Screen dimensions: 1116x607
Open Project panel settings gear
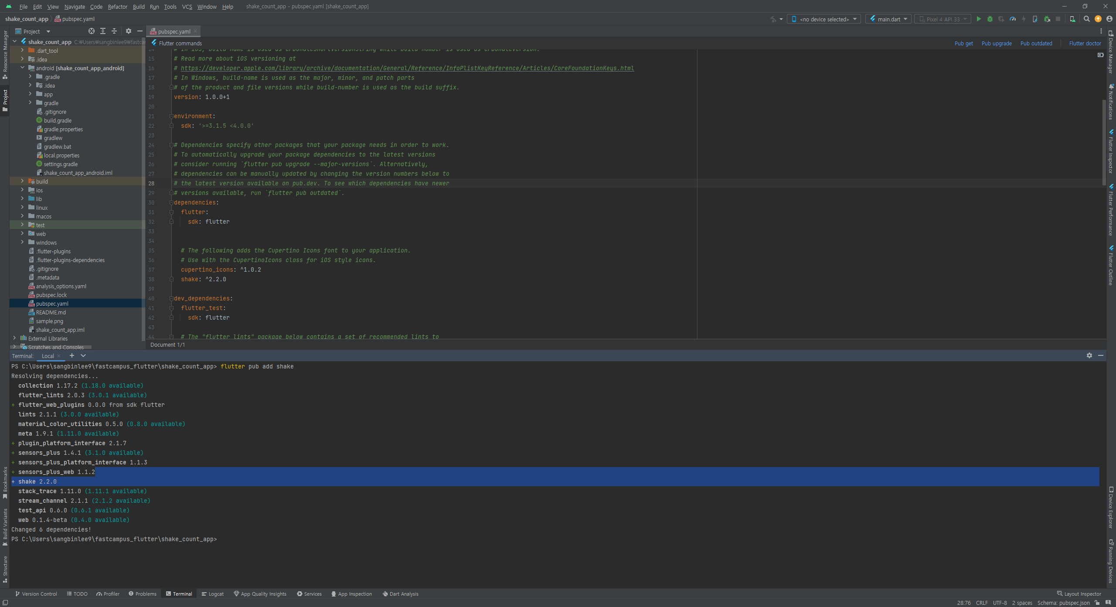coord(128,31)
